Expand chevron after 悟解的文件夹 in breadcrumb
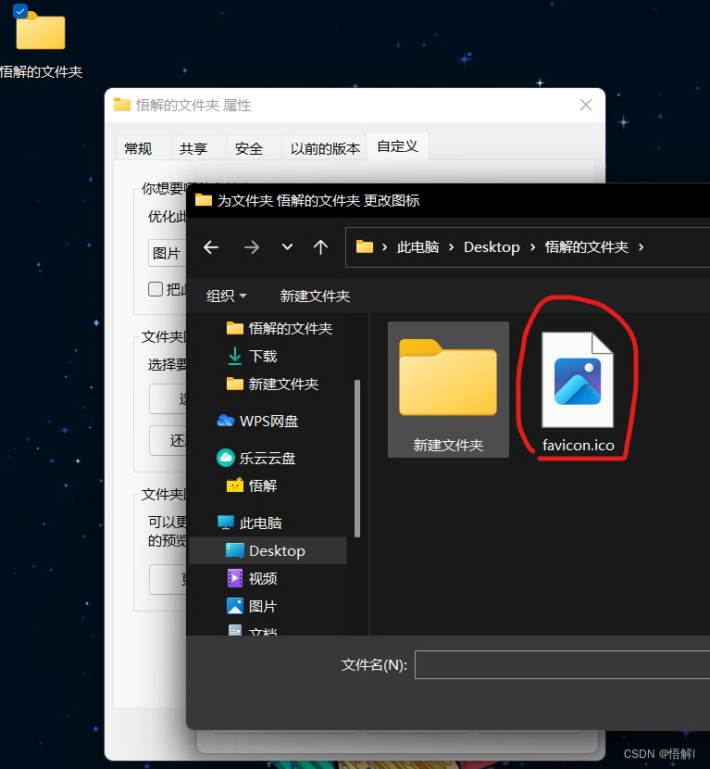710x769 pixels. tap(641, 247)
